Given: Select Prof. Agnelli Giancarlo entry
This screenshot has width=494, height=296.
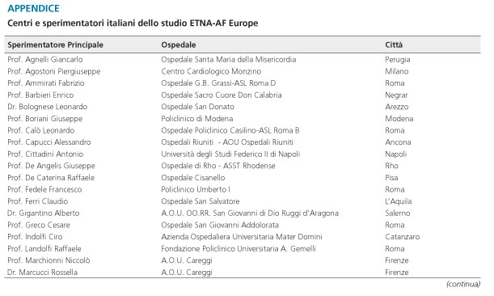Looking at the screenshot, I should tap(45, 60).
